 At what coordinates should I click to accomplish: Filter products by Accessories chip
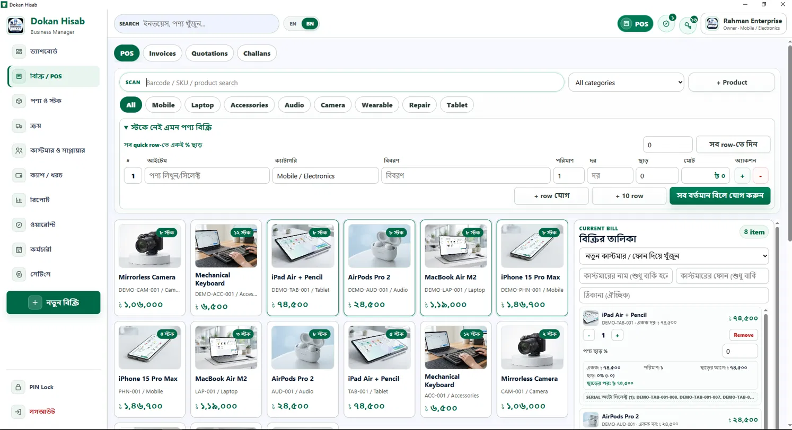click(x=249, y=105)
